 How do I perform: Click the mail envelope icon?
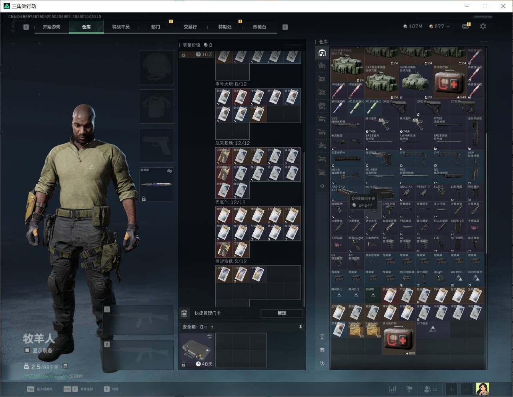(465, 26)
